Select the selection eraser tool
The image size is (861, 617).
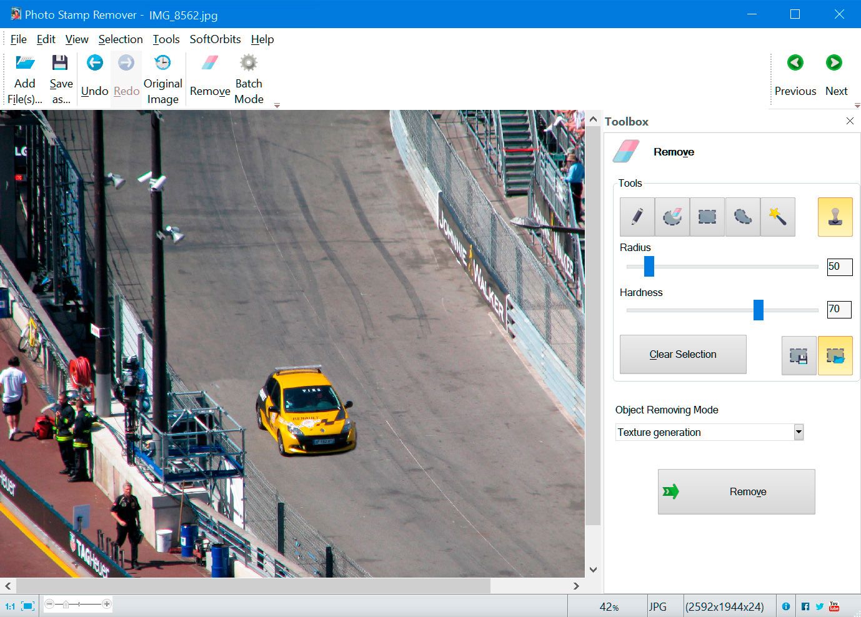672,217
